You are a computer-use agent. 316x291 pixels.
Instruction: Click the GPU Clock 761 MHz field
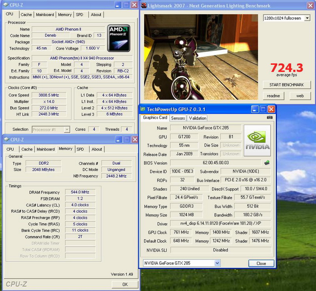click(181, 232)
